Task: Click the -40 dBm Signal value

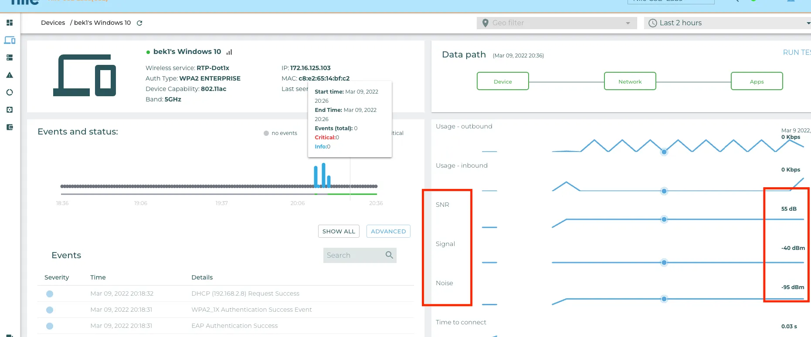Action: point(793,248)
